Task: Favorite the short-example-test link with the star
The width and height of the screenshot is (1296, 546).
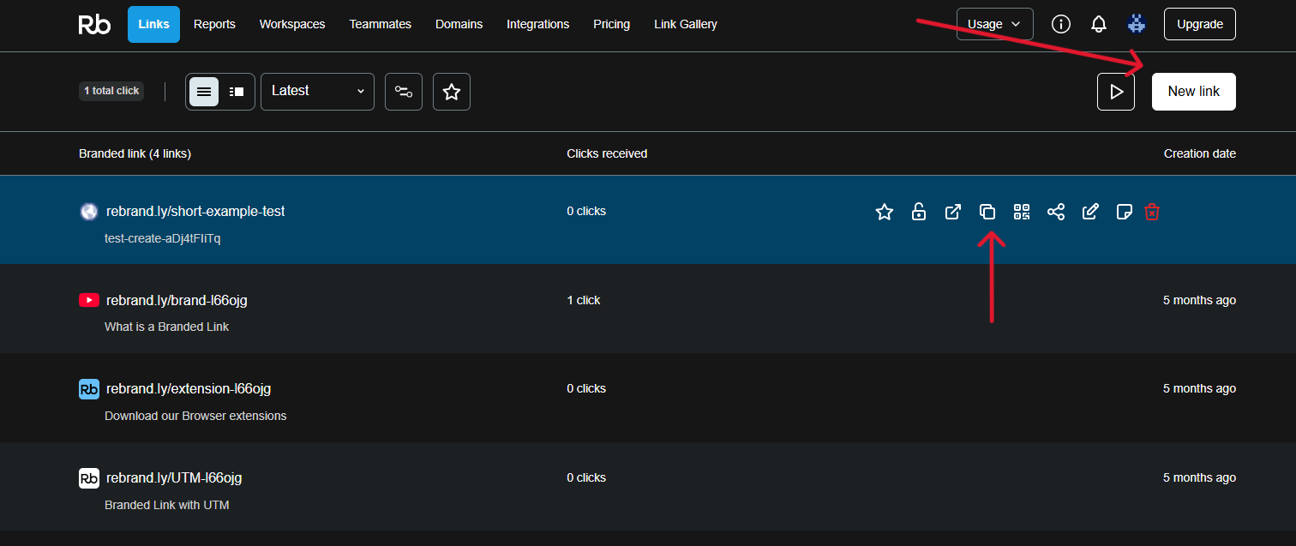Action: point(885,212)
